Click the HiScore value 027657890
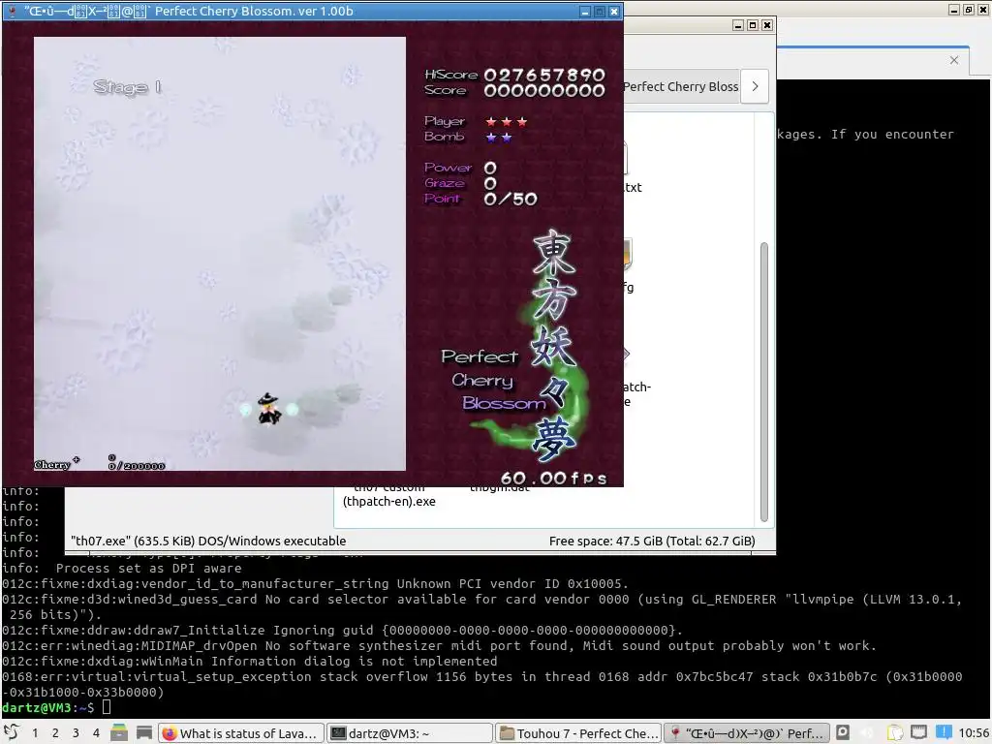 [x=544, y=76]
